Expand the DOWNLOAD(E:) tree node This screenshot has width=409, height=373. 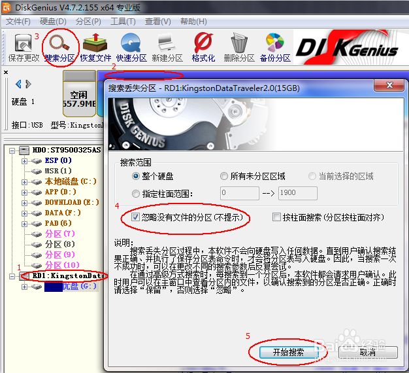click(x=24, y=203)
